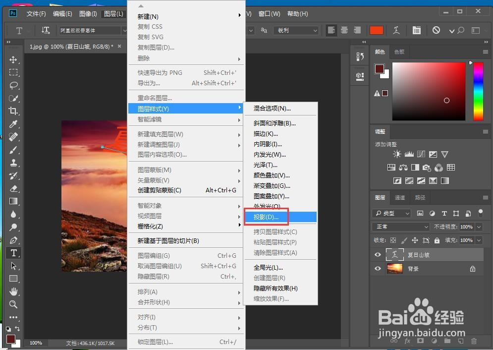Switch to the 路径 tab

coord(420,197)
